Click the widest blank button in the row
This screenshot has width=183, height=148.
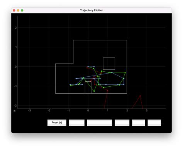(x=100, y=123)
